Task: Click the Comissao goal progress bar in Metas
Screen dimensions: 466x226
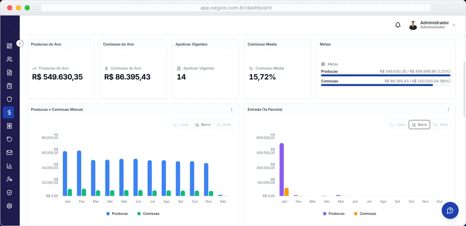Action: (x=385, y=85)
